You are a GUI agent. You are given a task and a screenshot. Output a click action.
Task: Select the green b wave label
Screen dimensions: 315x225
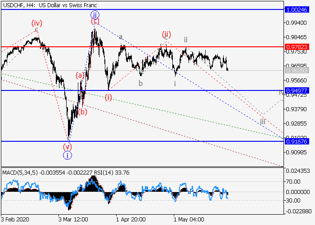tap(141, 84)
